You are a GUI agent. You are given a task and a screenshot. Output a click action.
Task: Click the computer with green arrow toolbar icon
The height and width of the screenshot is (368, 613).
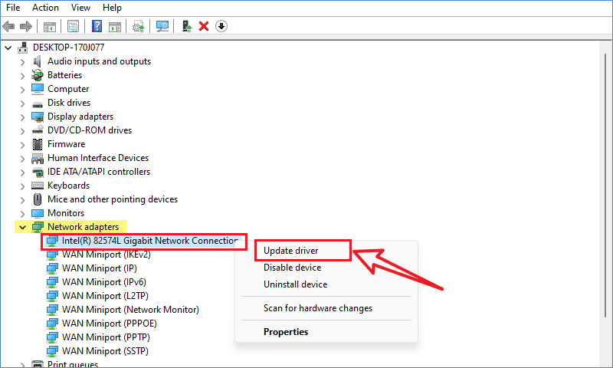click(x=187, y=27)
